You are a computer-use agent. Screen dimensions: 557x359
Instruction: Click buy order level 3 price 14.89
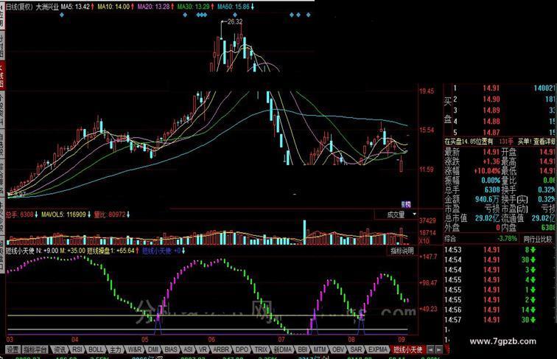click(x=491, y=110)
